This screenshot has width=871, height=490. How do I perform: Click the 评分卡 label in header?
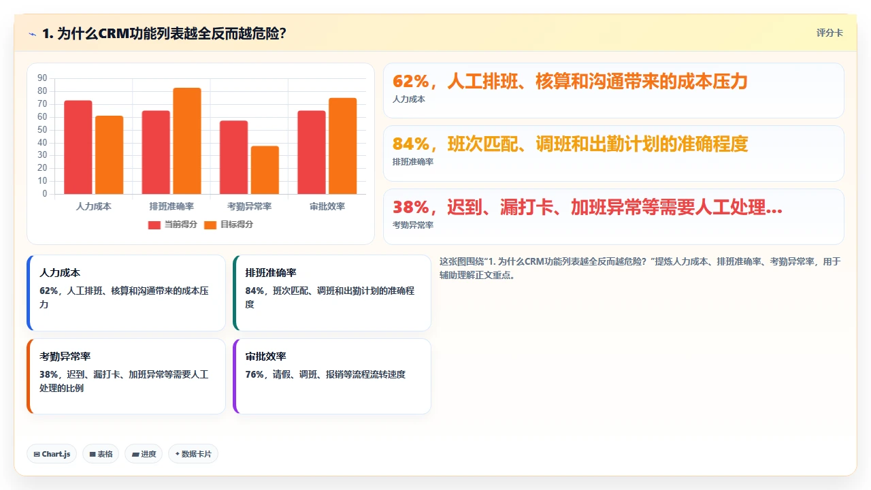(829, 33)
